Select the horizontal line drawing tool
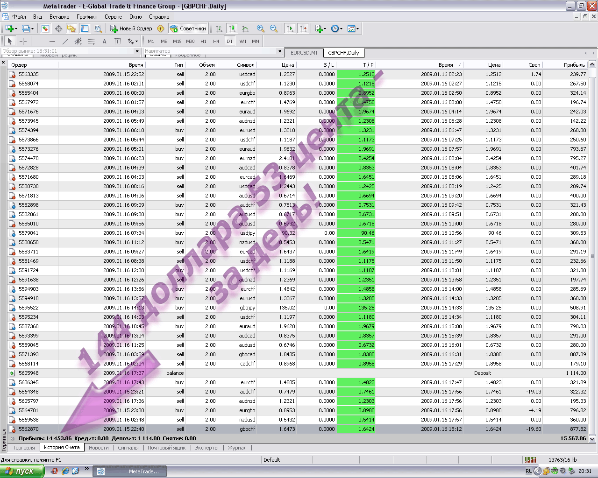The image size is (598, 478). [x=52, y=41]
